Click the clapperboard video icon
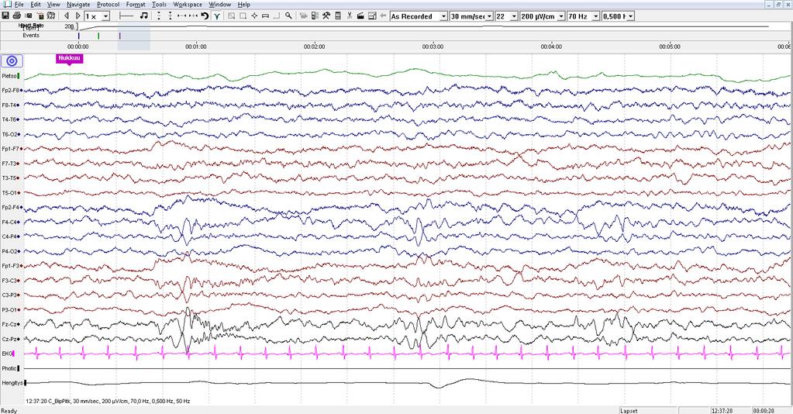 pyautogui.click(x=360, y=16)
